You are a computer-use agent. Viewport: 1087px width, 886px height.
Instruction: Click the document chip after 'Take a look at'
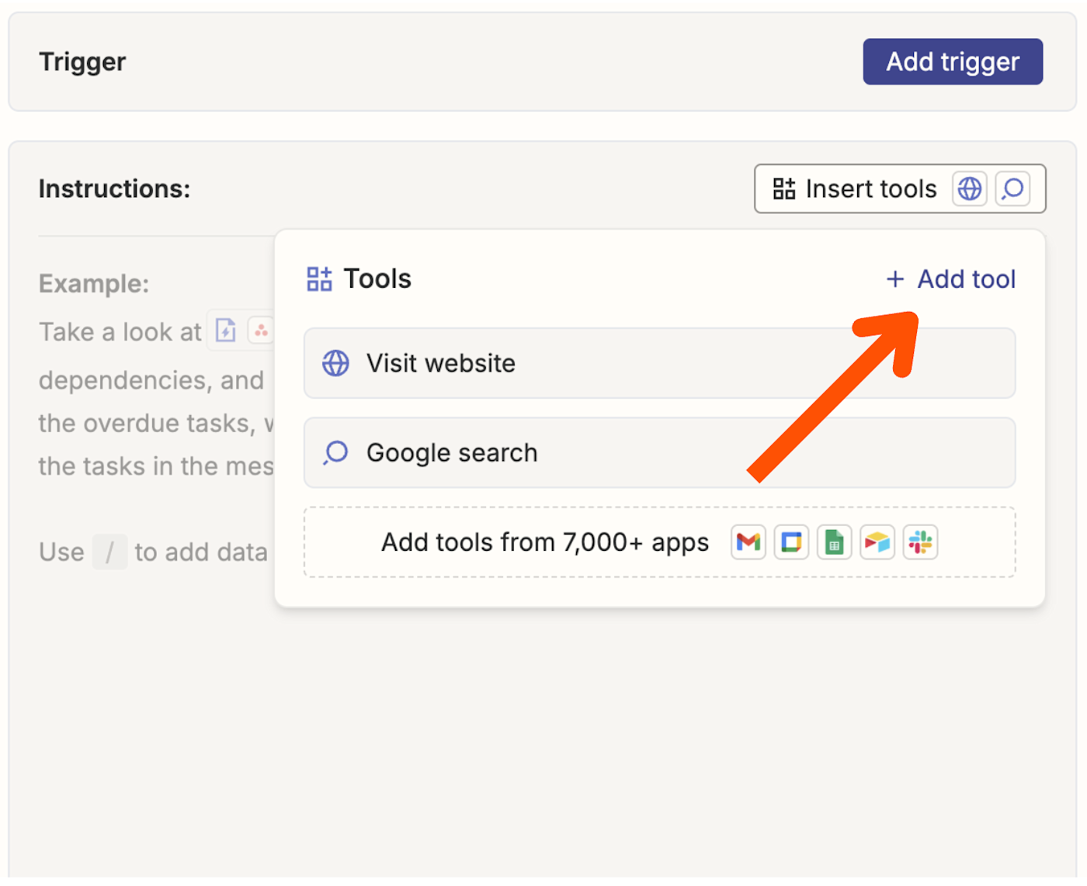pyautogui.click(x=226, y=331)
